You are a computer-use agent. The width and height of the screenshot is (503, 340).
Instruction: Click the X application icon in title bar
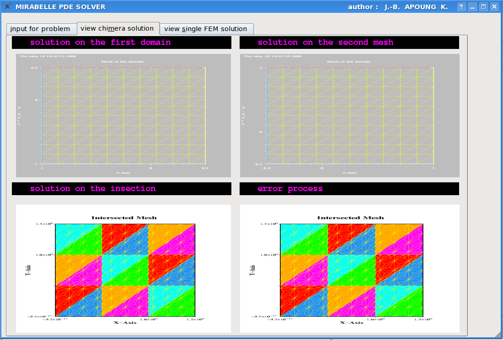pos(7,7)
